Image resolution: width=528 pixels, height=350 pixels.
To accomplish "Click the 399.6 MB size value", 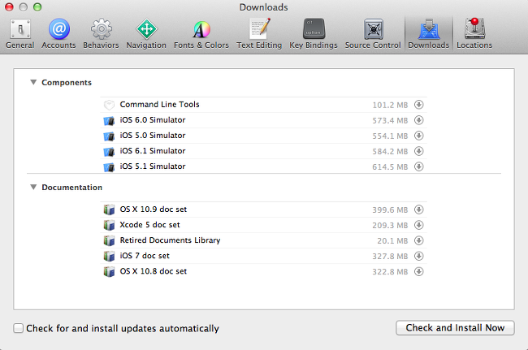I will [390, 210].
